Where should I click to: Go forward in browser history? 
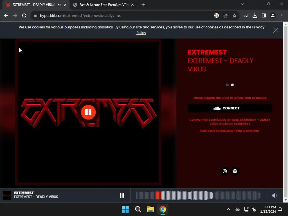pyautogui.click(x=15, y=16)
